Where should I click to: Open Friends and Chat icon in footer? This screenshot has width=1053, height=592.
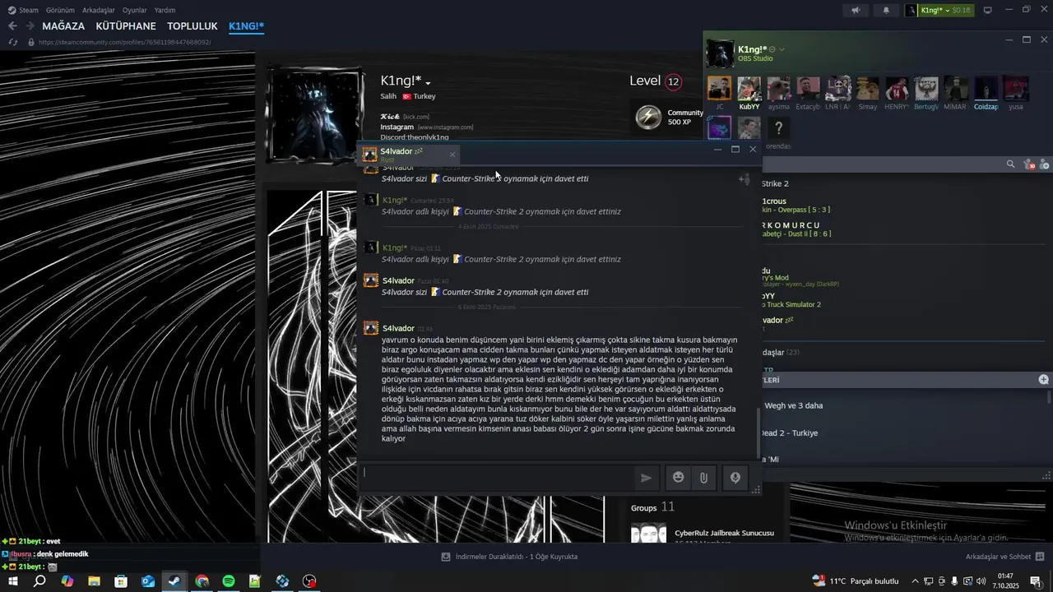pyautogui.click(x=1040, y=557)
